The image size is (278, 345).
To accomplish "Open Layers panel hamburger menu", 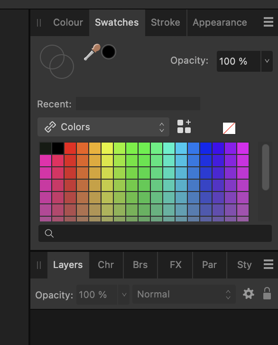I will coord(269,264).
